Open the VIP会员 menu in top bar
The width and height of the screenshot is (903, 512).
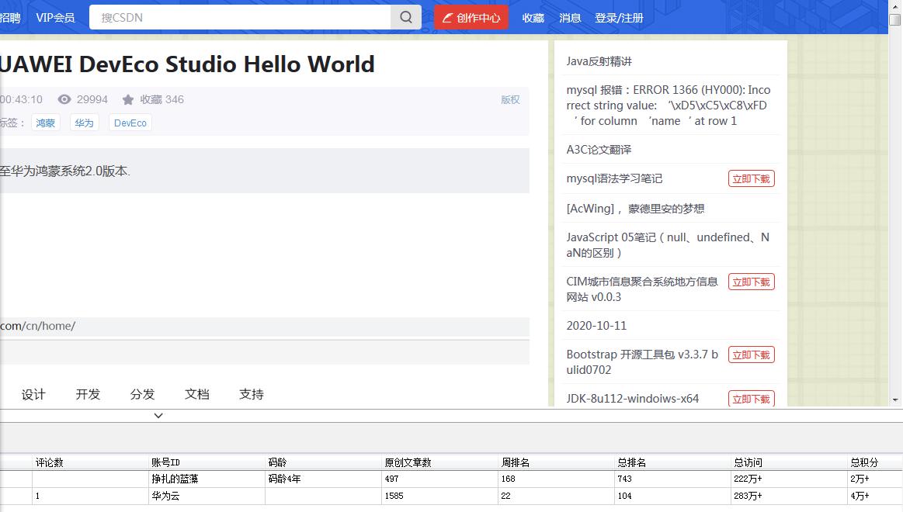click(55, 17)
